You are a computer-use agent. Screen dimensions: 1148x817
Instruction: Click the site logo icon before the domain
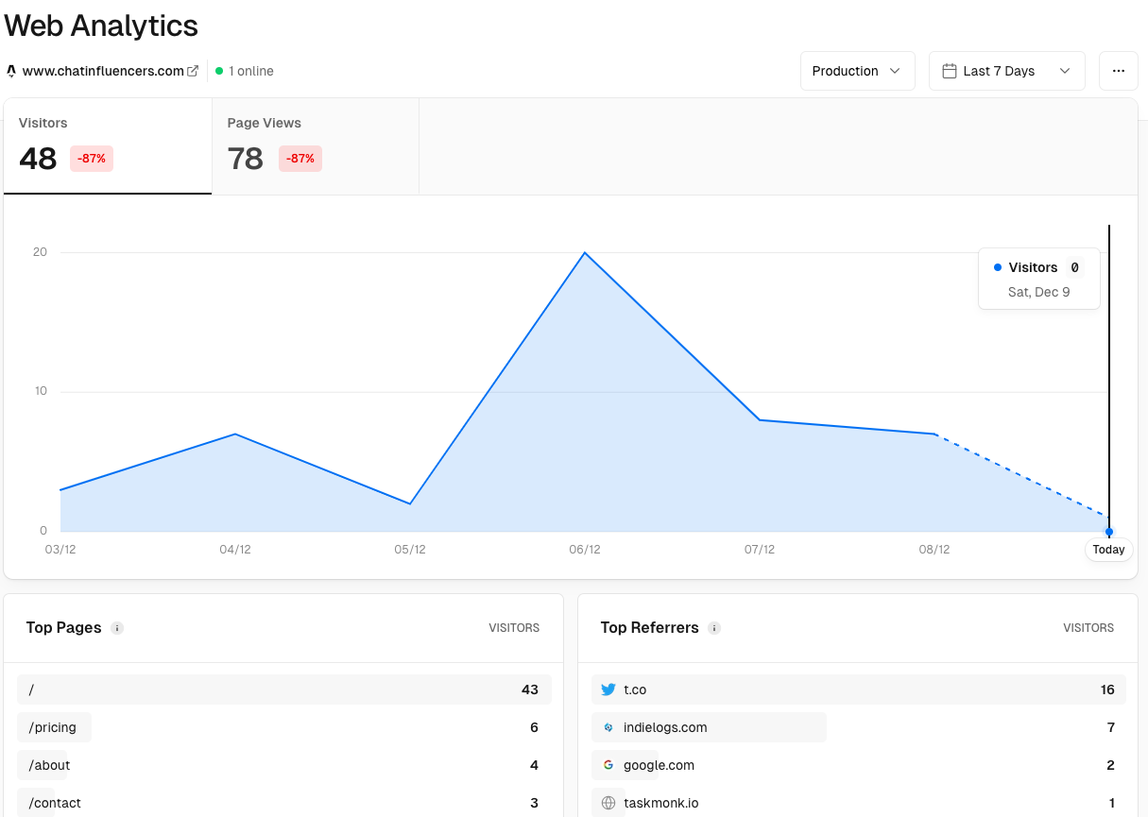point(11,71)
